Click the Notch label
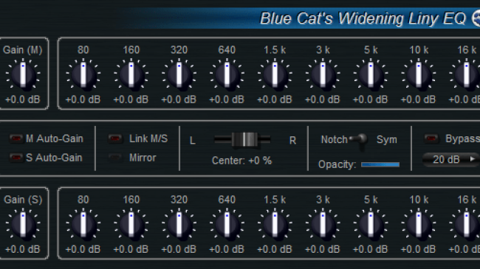Image resolution: width=480 pixels, height=269 pixels. coord(335,139)
